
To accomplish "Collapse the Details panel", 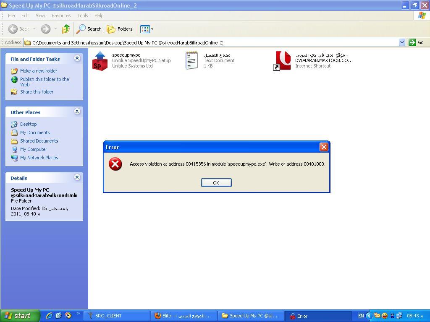I will click(77, 177).
